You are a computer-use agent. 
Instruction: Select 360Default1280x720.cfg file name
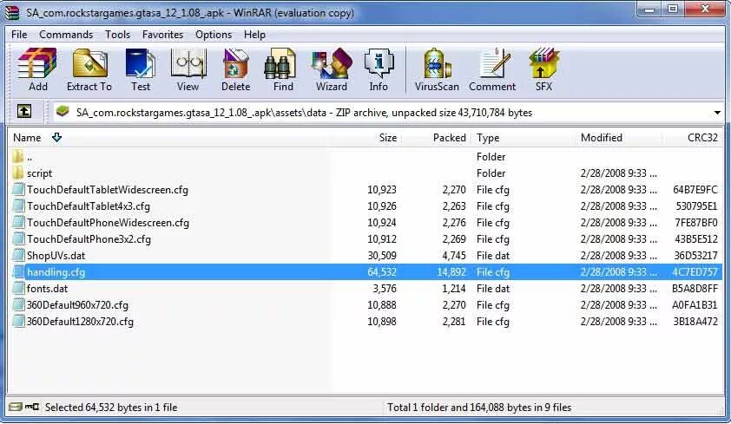point(80,322)
